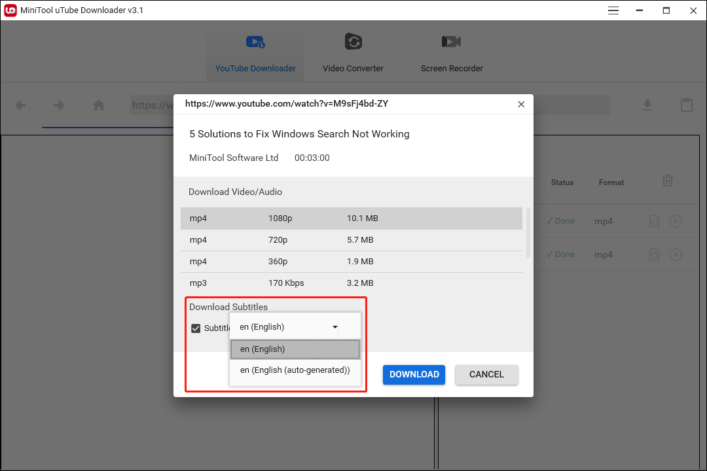
Task: Click the MiniTool Software Ltd channel name
Action: pyautogui.click(x=234, y=158)
